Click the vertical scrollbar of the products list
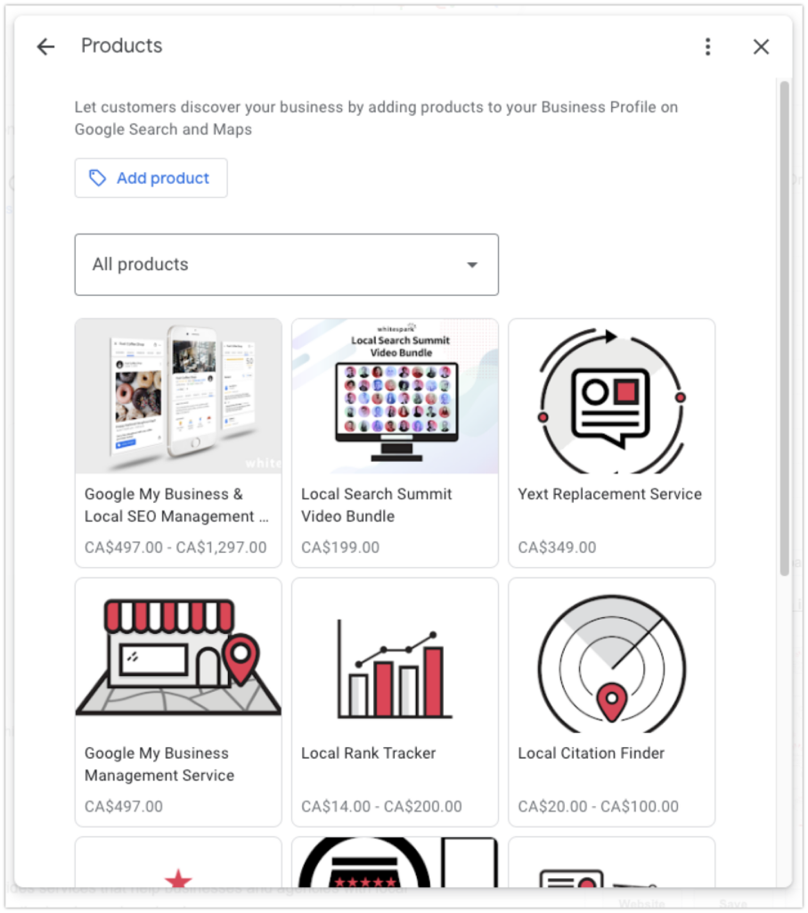808x913 pixels. (784, 329)
